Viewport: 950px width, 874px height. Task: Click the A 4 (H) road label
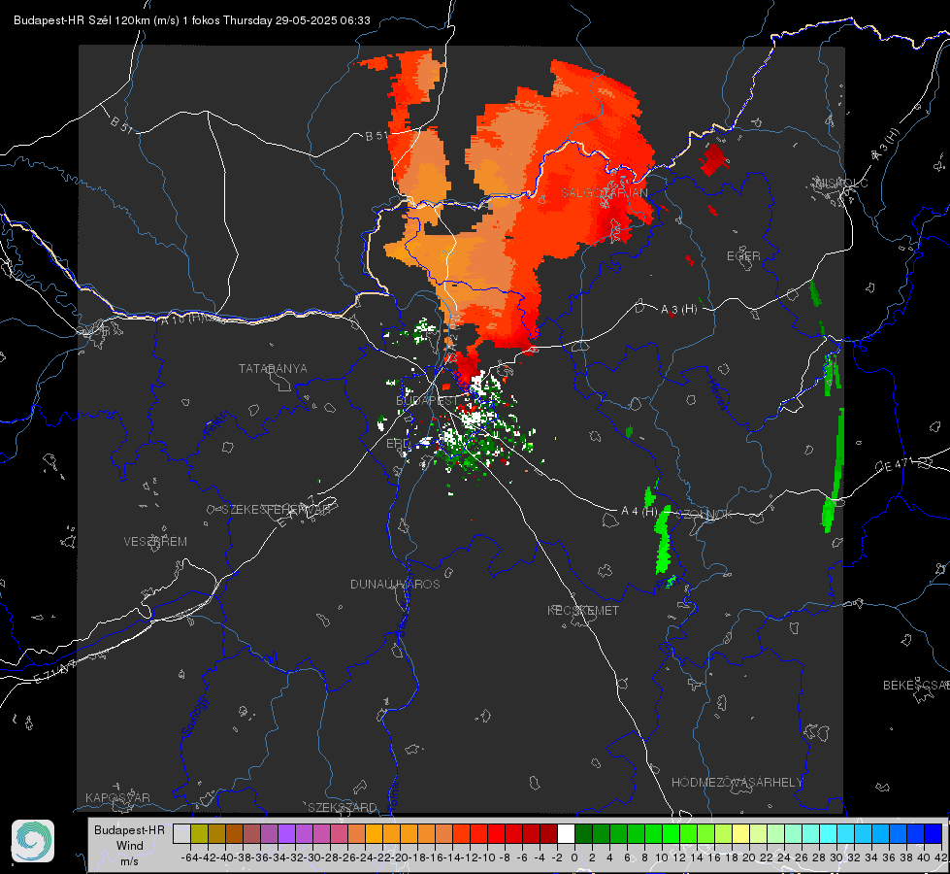pos(639,512)
